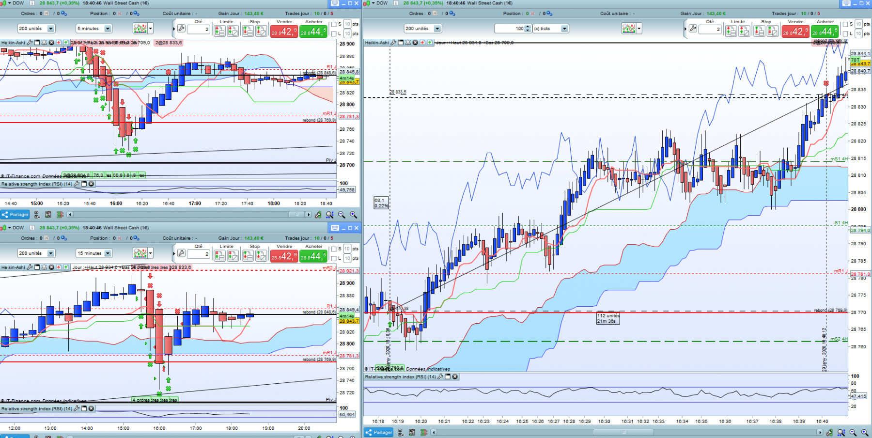
Task: Toggle the S checkbox in 15 minutes chart
Action: pos(333,249)
